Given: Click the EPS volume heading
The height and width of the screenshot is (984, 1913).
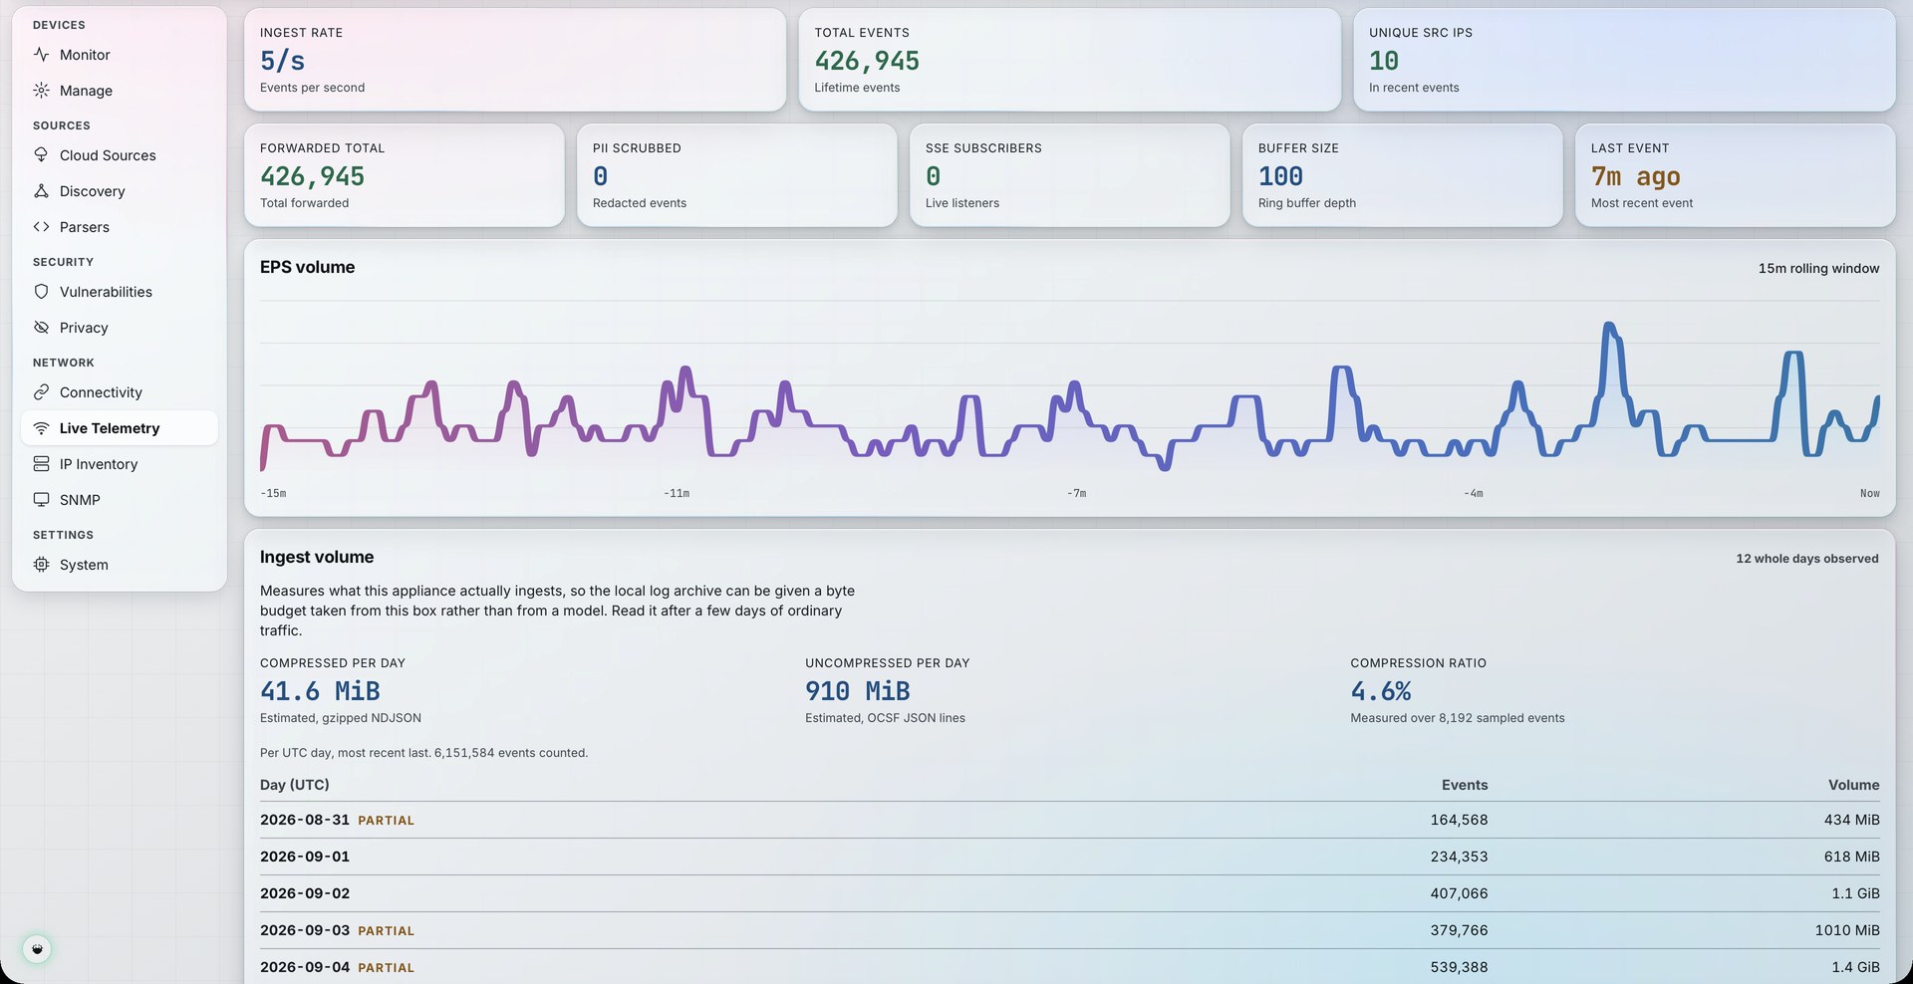Looking at the screenshot, I should coord(307,267).
